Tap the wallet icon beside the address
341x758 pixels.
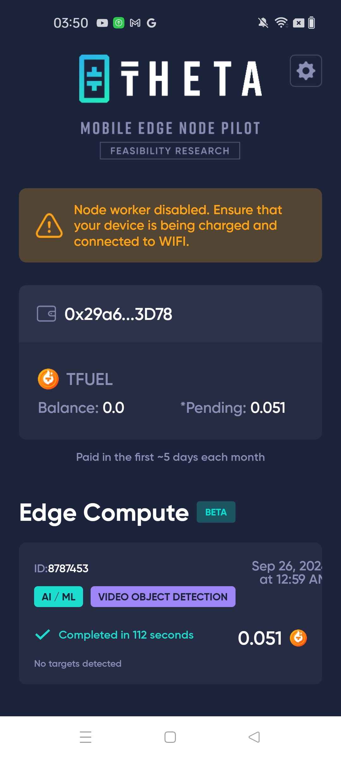pyautogui.click(x=46, y=314)
